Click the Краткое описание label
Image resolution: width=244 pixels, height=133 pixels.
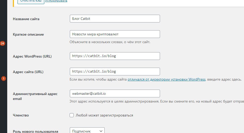[x=28, y=34]
